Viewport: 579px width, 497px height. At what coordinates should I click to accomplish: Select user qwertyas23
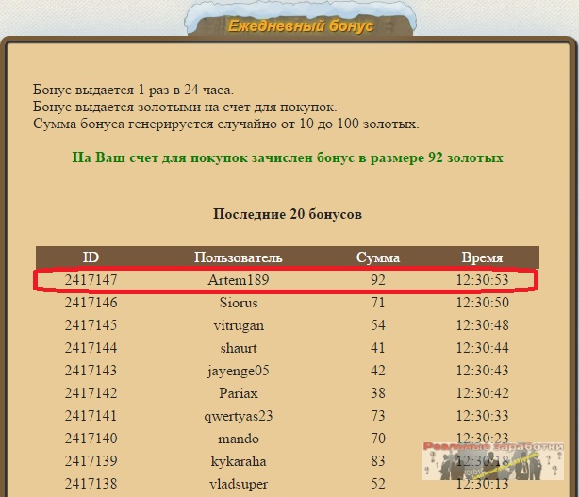tap(238, 416)
